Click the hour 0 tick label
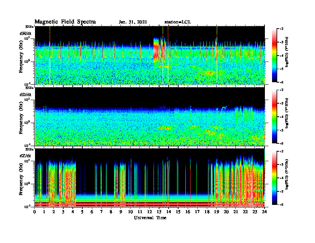Screen dimensions: 315x243 click(x=35, y=212)
